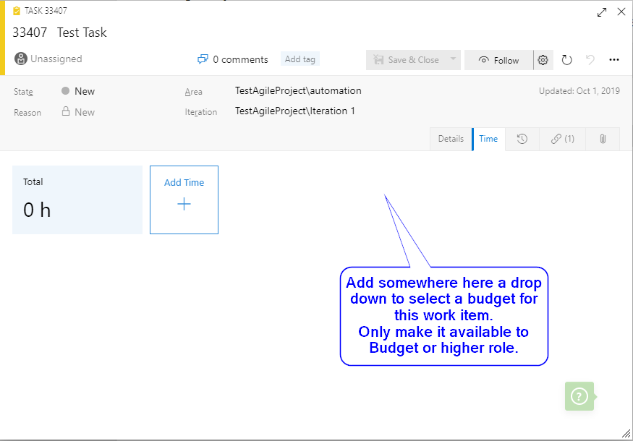The width and height of the screenshot is (633, 441).
Task: Open the Area path field
Action: click(298, 91)
